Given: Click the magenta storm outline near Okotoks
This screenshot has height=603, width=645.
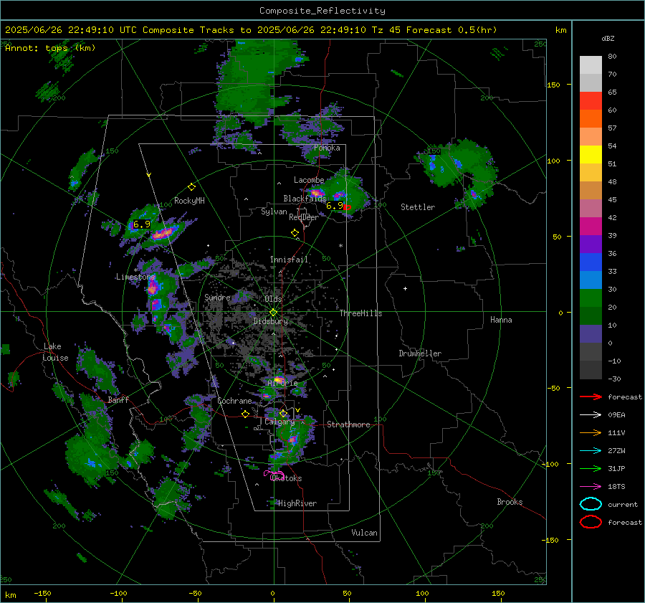Looking at the screenshot, I should pos(274,475).
